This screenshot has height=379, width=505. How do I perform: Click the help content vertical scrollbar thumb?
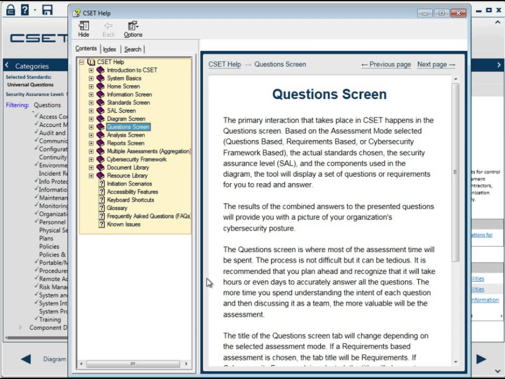[455, 172]
